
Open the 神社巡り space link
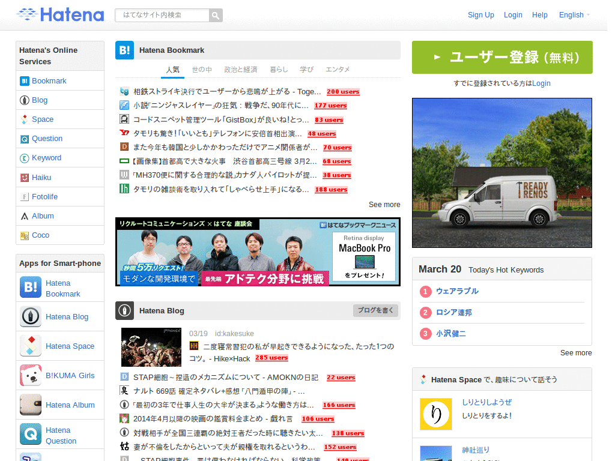pyautogui.click(x=476, y=450)
